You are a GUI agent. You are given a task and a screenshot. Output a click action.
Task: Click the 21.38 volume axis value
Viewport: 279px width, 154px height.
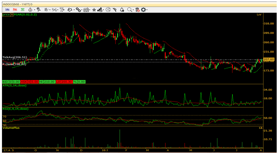click(x=268, y=130)
